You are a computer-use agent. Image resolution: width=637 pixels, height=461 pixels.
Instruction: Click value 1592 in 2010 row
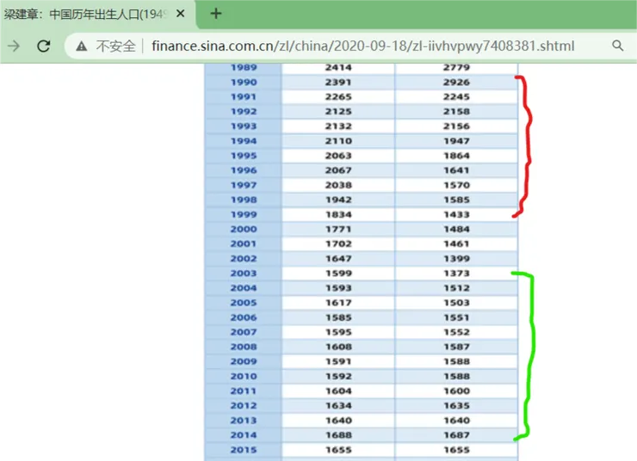tap(338, 377)
